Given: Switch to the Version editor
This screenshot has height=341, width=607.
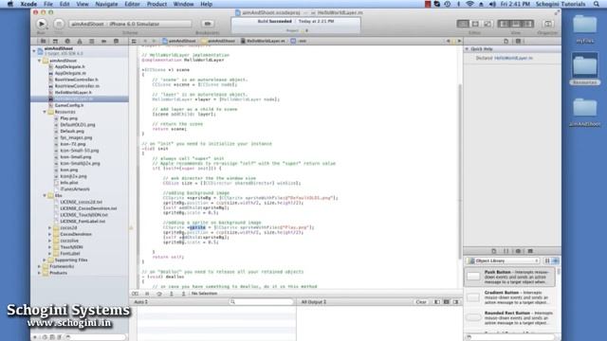Looking at the screenshot, I should point(487,24).
